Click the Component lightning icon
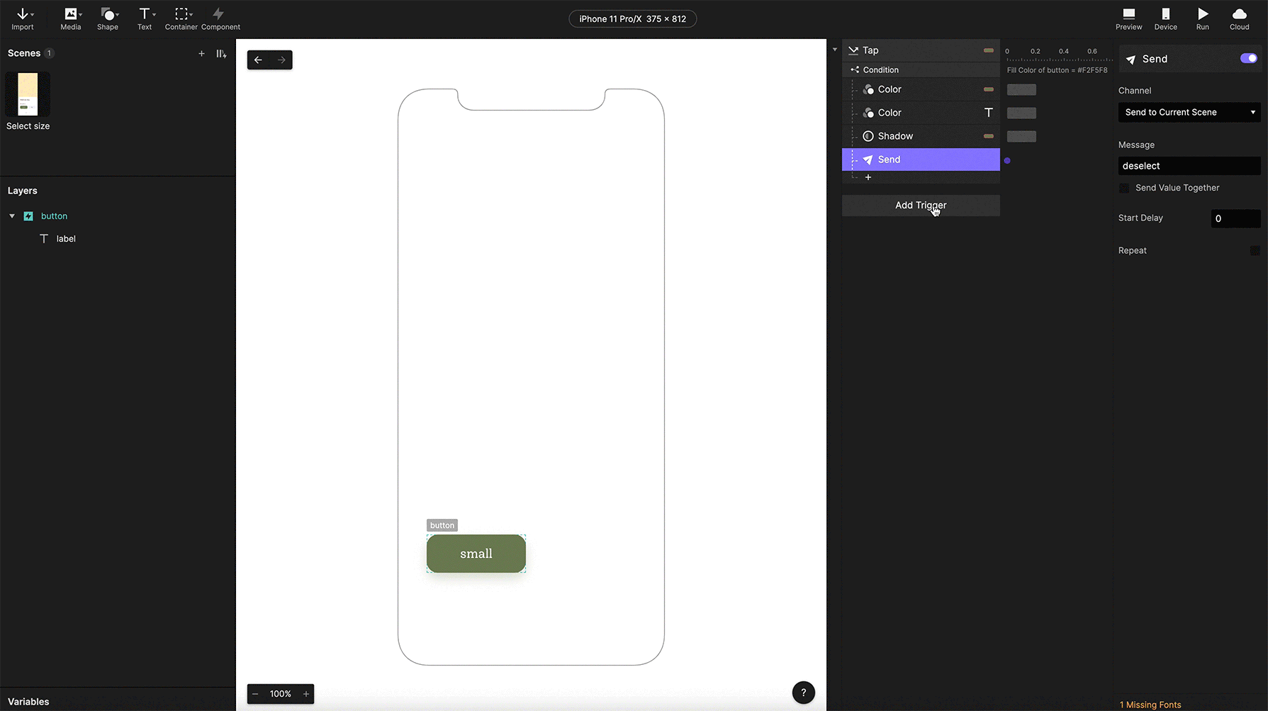This screenshot has width=1268, height=711. pos(218,13)
